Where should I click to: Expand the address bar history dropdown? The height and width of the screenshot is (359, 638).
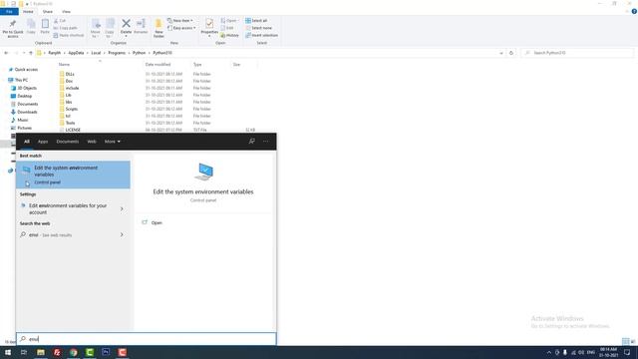[500, 53]
